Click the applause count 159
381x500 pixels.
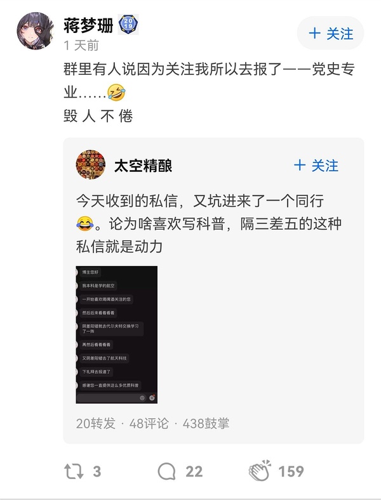[x=291, y=471]
